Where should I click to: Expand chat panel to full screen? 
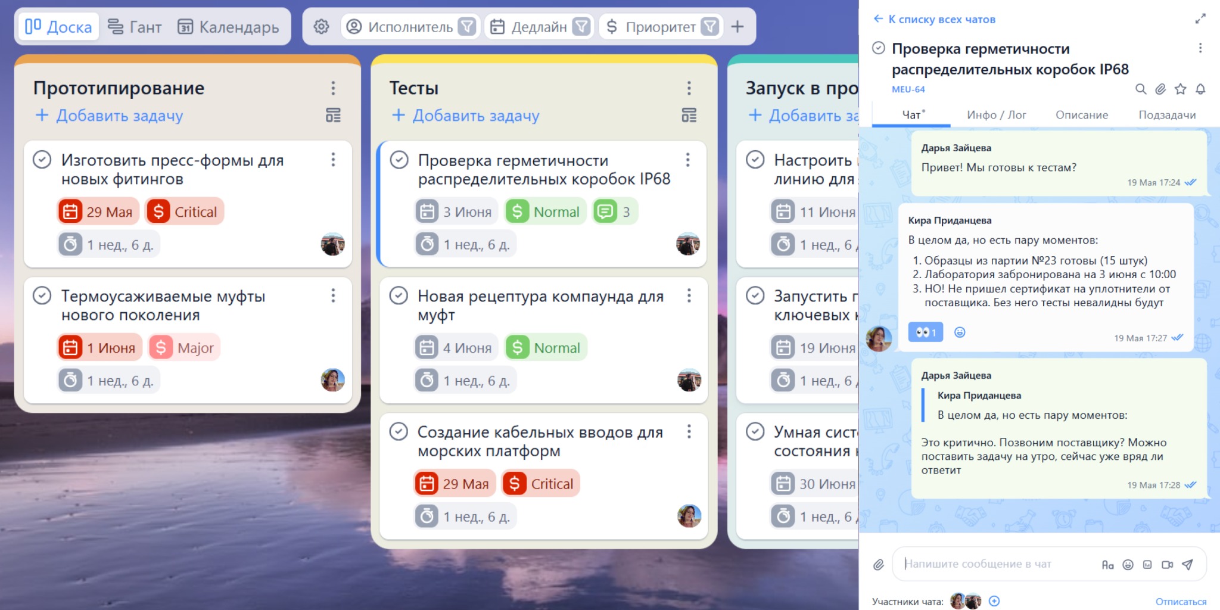1200,19
